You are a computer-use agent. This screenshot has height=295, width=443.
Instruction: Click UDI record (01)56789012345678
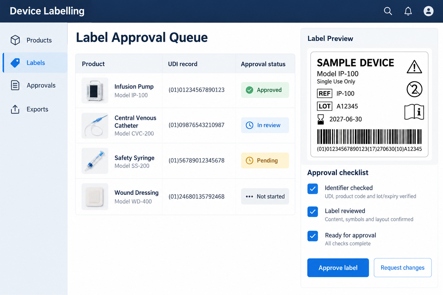(x=196, y=160)
